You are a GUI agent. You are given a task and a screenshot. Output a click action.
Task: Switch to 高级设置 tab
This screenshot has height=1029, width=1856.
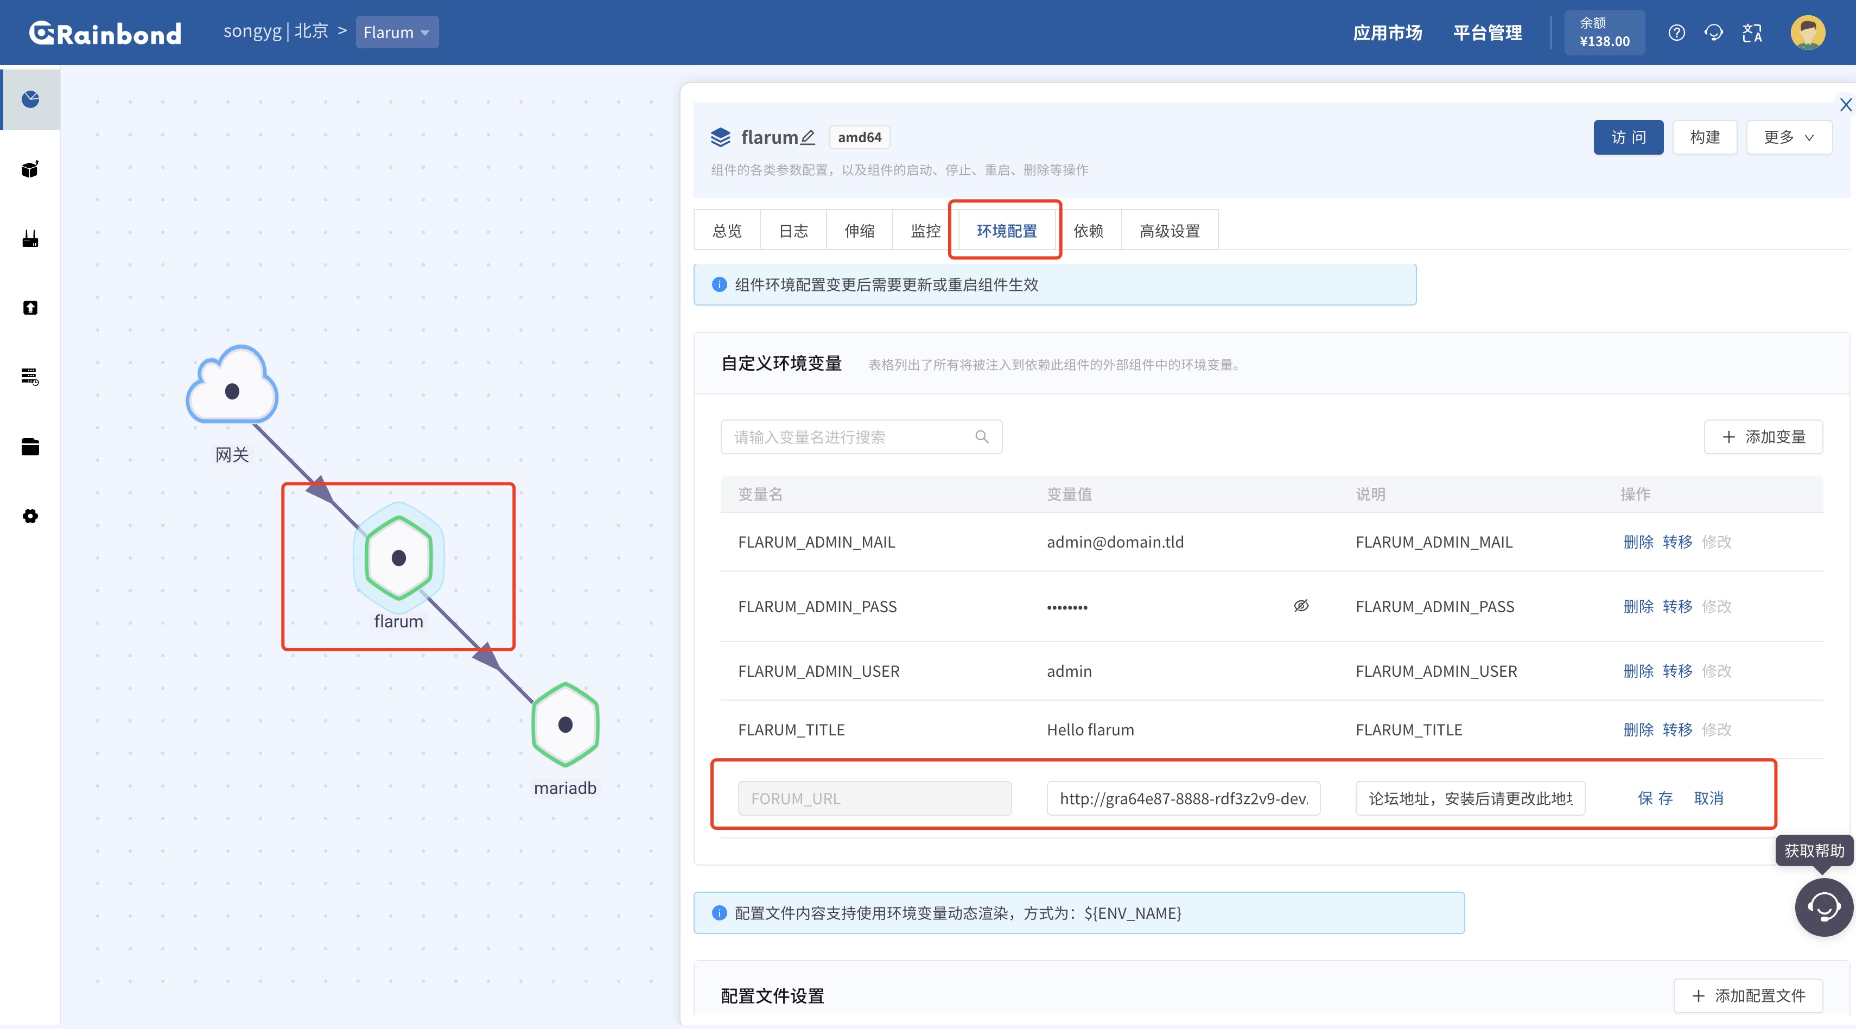coord(1170,230)
